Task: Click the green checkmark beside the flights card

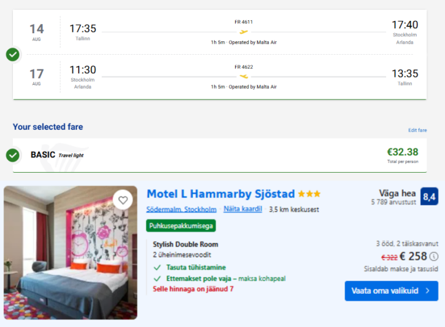Action: pos(13,54)
